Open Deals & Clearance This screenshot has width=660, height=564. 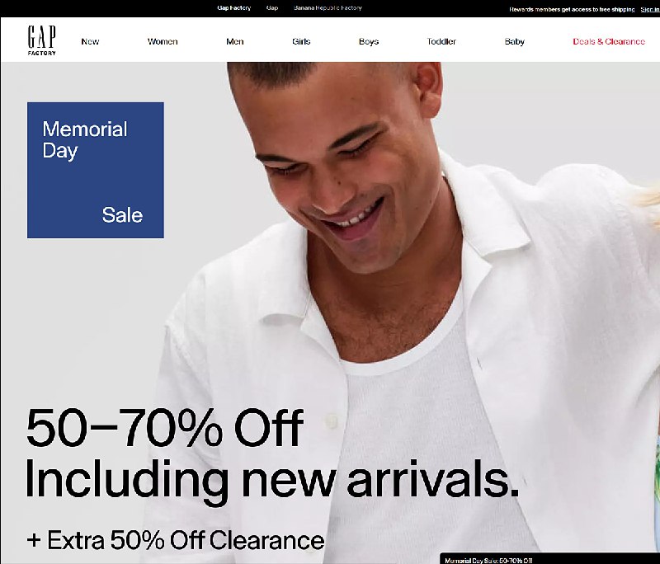pyautogui.click(x=609, y=41)
